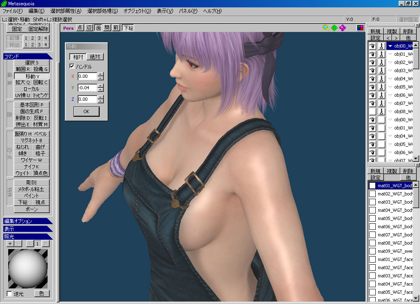Image resolution: width=420 pixels, height=304 pixels.
Task: Click OK in the Move dialog
Action: [86, 111]
